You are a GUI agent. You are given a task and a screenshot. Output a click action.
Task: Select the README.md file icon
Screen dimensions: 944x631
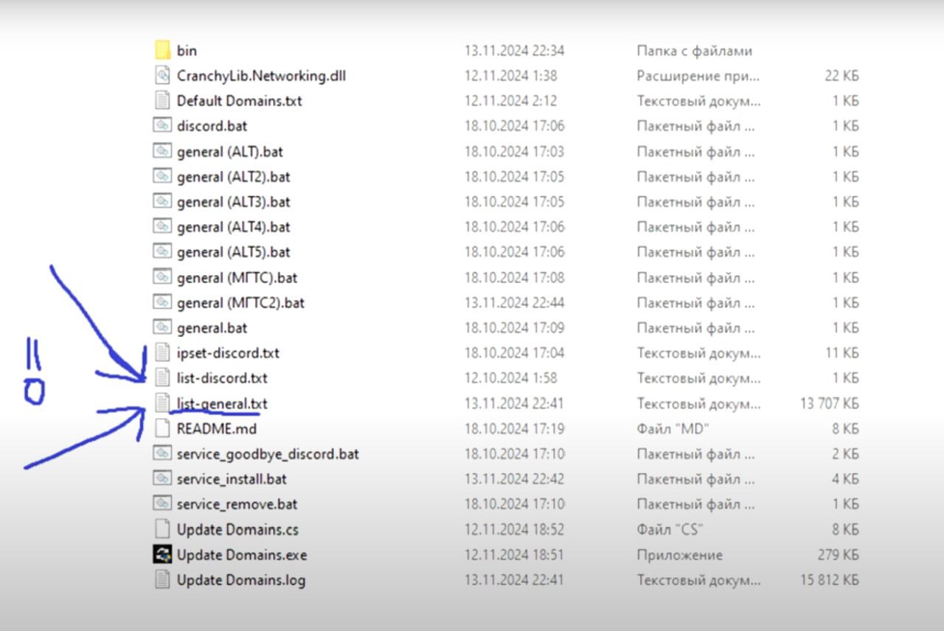point(162,428)
